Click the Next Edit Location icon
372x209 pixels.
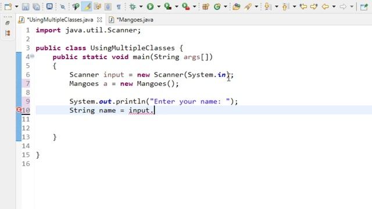314,6
